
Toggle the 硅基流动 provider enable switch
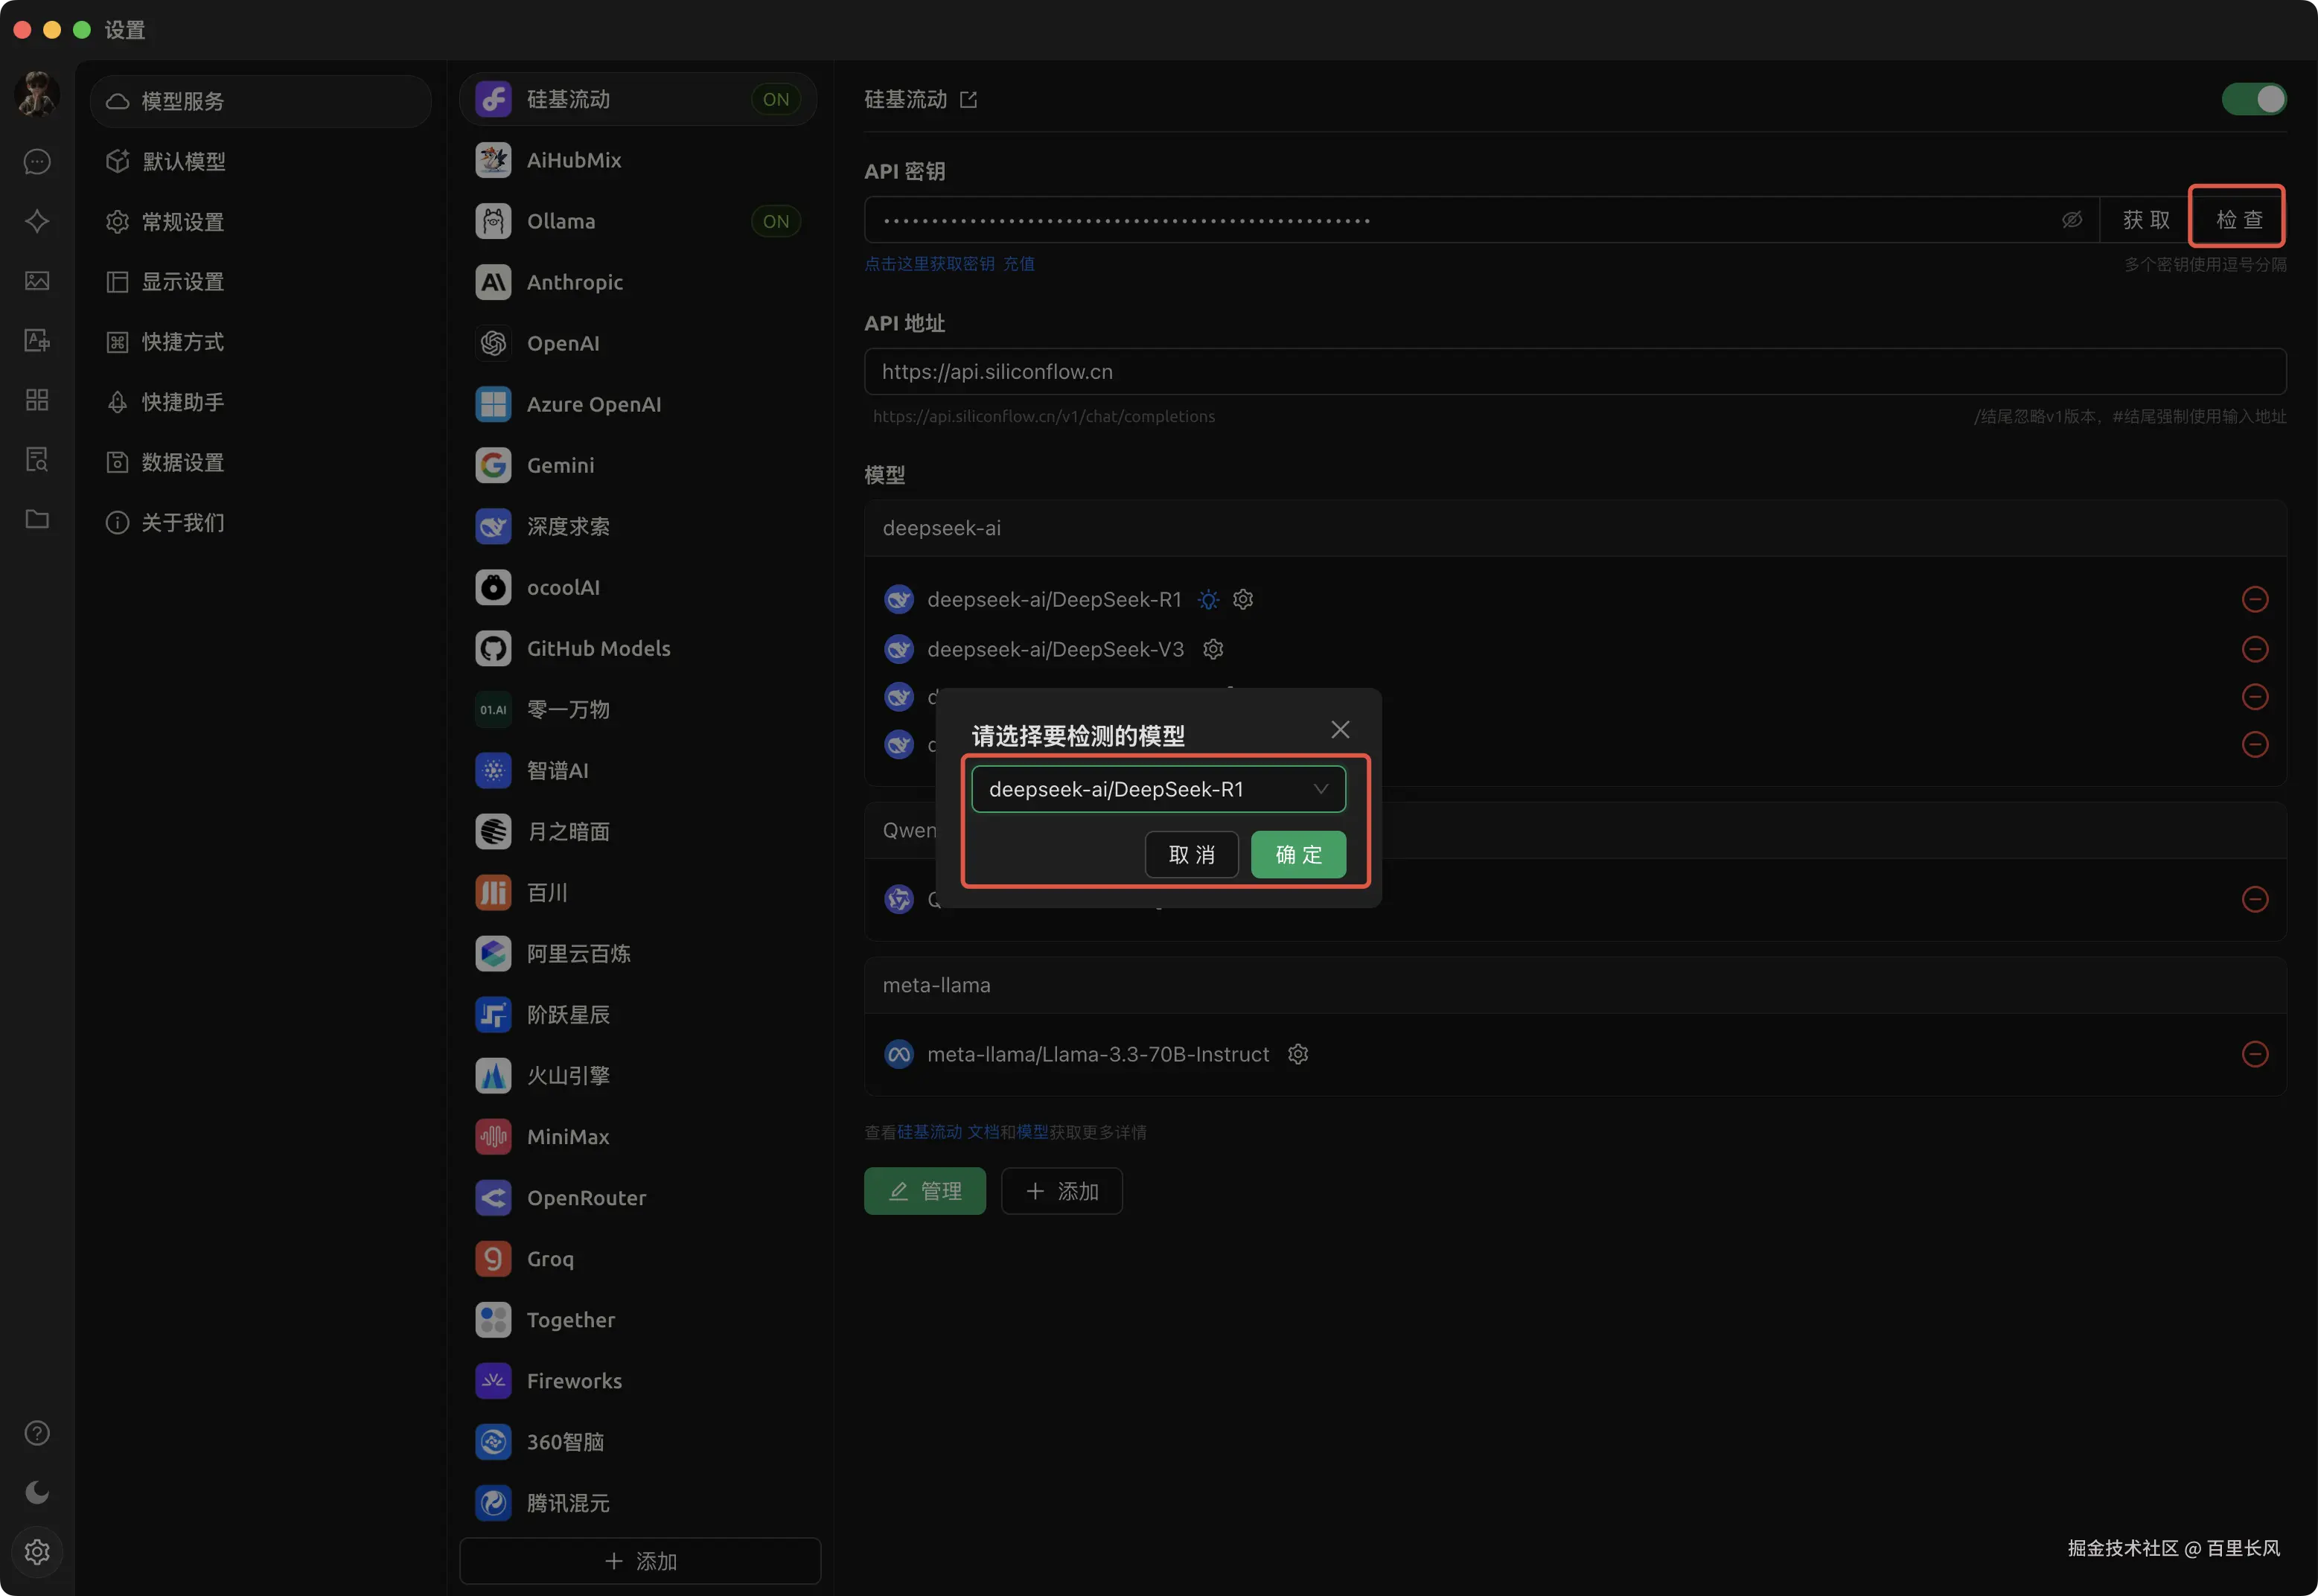[x=2253, y=99]
